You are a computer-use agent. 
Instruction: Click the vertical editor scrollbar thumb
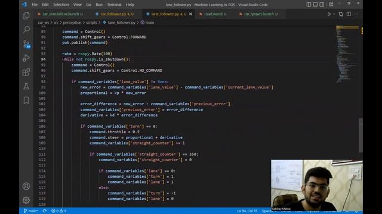pyautogui.click(x=361, y=136)
